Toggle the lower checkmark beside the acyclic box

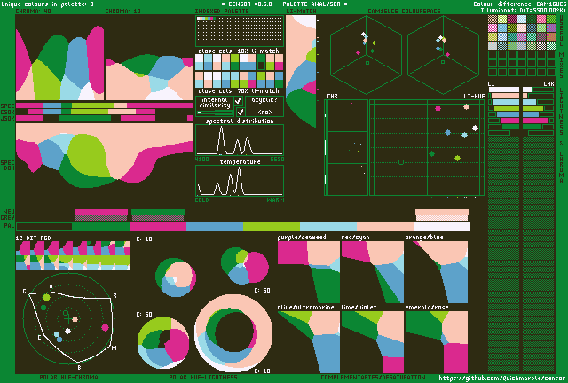tap(240, 112)
